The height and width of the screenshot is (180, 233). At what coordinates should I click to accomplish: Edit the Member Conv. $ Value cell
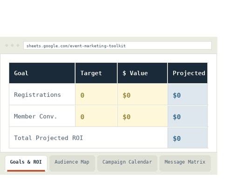coord(143,116)
